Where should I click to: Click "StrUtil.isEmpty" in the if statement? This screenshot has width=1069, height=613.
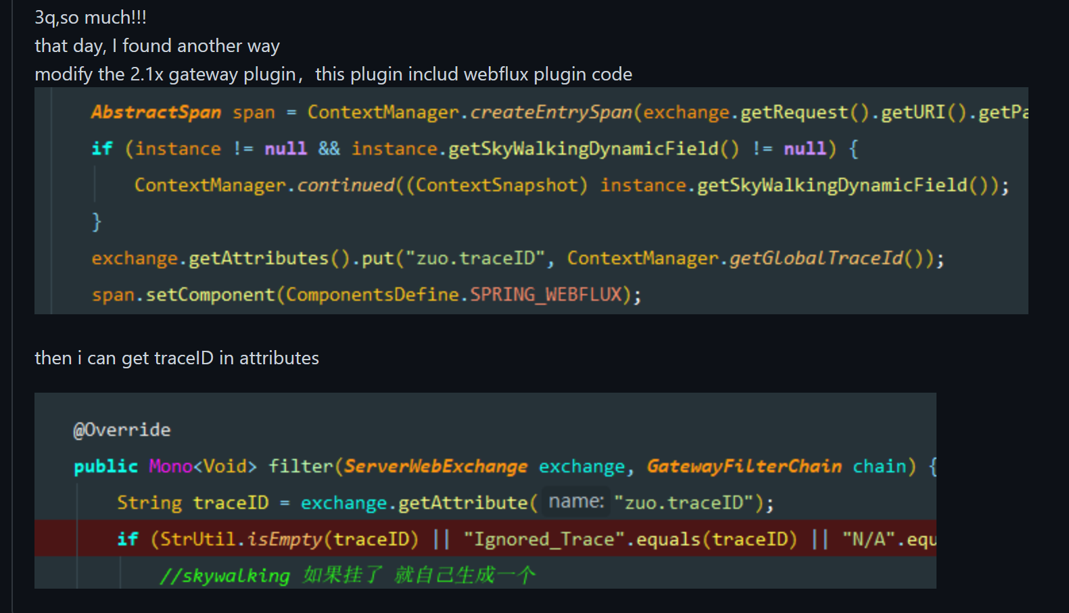[x=241, y=539]
